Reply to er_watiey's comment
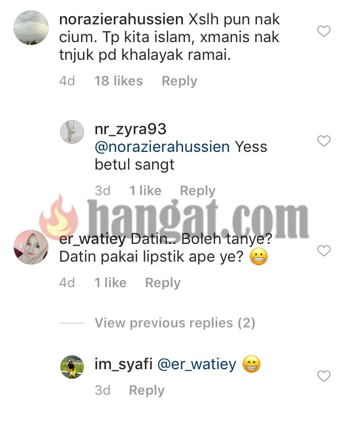Screen dimensions: 355x423 click(x=163, y=283)
